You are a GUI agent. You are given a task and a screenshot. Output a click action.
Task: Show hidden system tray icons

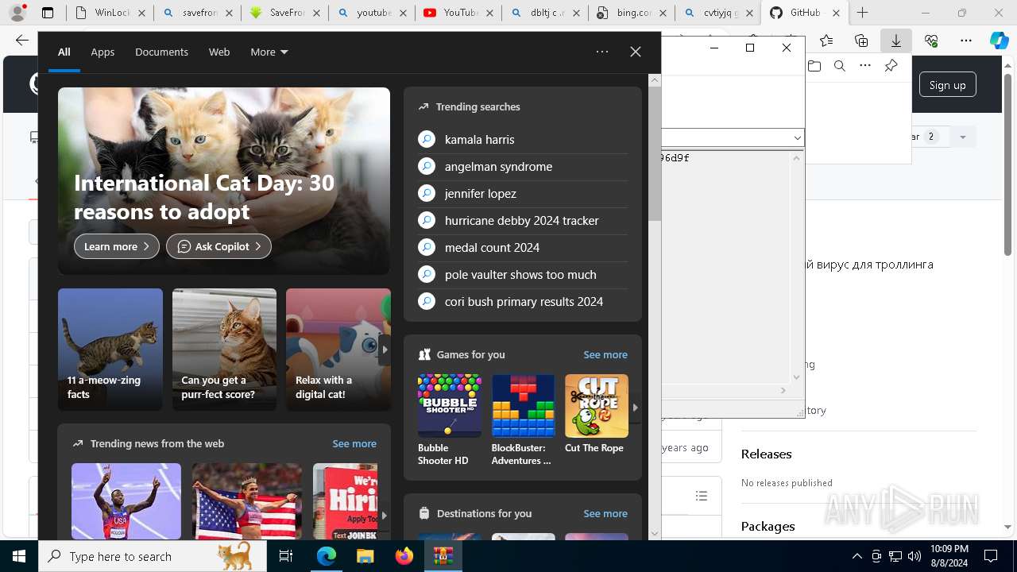(857, 556)
